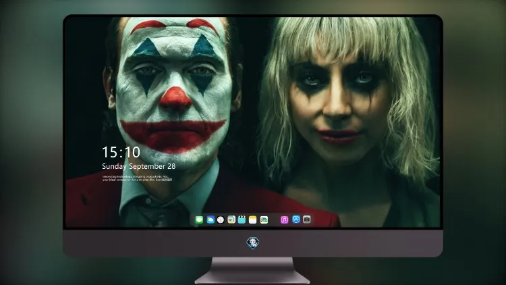Click the small slogan text under the date
Image resolution: width=506 pixels, height=285 pixels.
137,178
